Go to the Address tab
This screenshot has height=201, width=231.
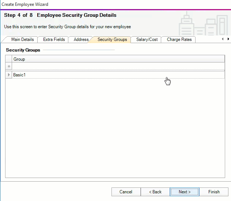click(81, 39)
